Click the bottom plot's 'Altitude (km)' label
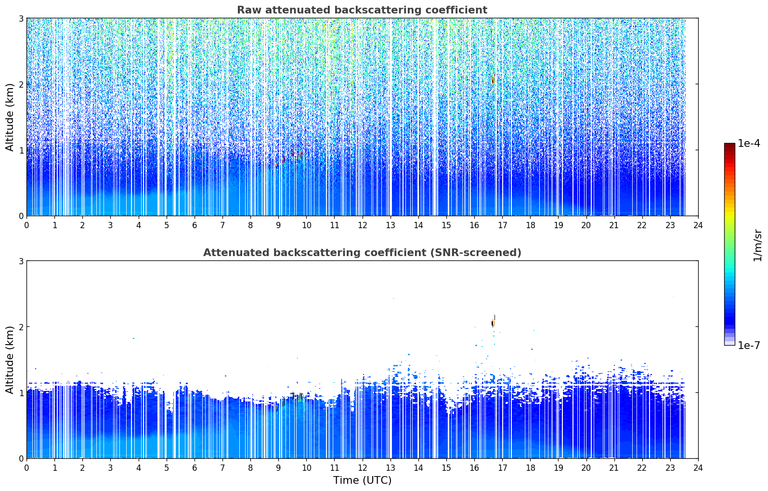 10,360
